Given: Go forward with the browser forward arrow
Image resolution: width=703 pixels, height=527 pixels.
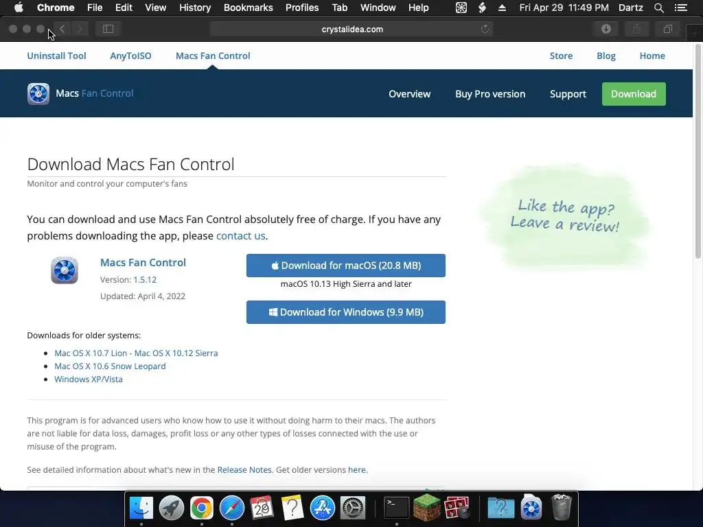Looking at the screenshot, I should click(x=80, y=29).
